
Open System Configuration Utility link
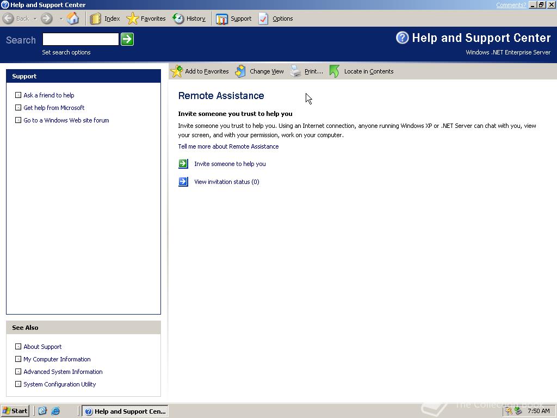(x=60, y=384)
